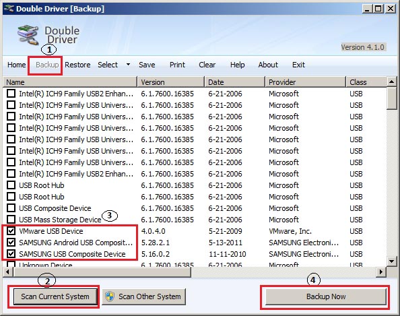Click date 5-21-2009 cell
This screenshot has height=316, width=400.
click(x=226, y=231)
